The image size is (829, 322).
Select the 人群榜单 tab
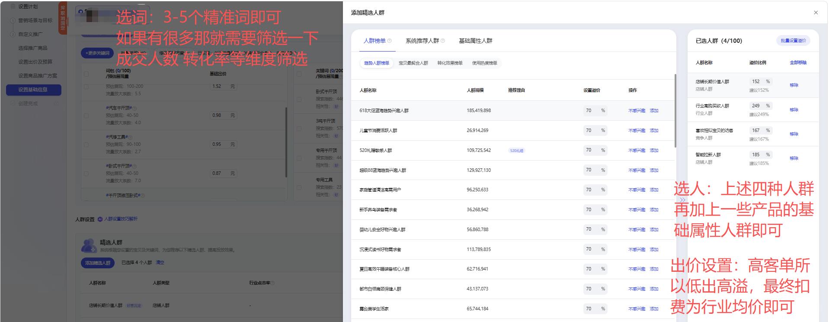pos(374,41)
